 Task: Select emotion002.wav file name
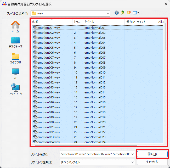(x=49, y=33)
